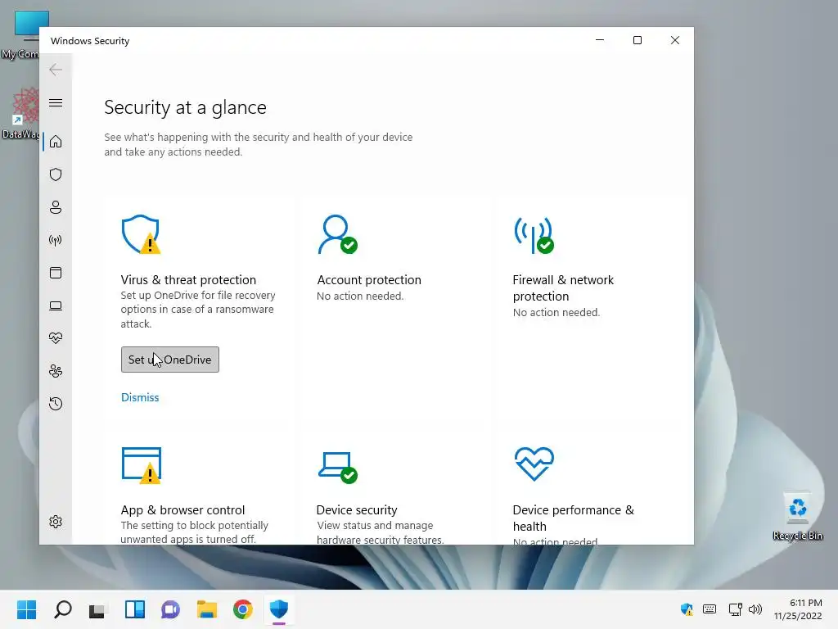Open Family options sidebar icon
Screen dimensions: 838x629
coord(56,371)
